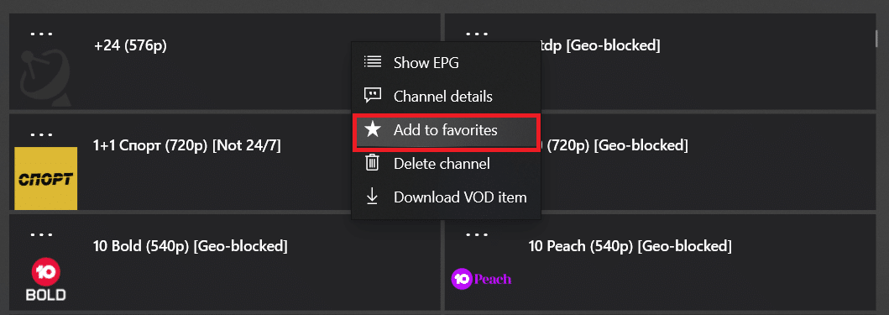Choose Download VOD item option
This screenshot has height=315, width=889.
tap(447, 197)
